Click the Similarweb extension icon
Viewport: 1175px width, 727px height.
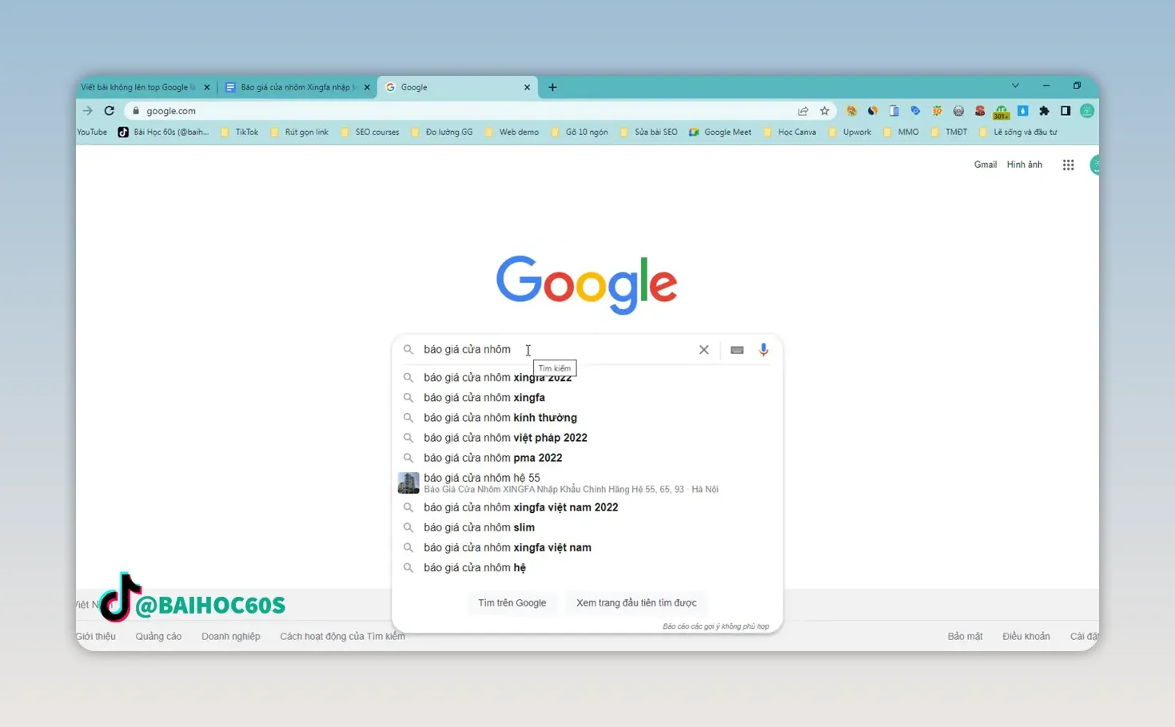(x=873, y=111)
